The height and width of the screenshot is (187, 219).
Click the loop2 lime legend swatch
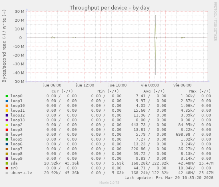7,125
